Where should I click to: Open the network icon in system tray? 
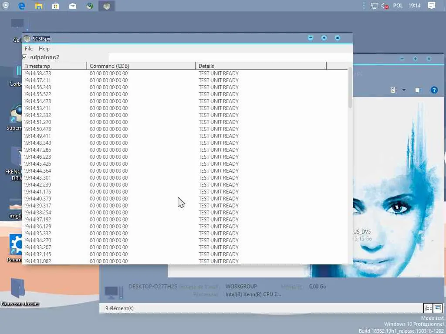click(x=374, y=6)
